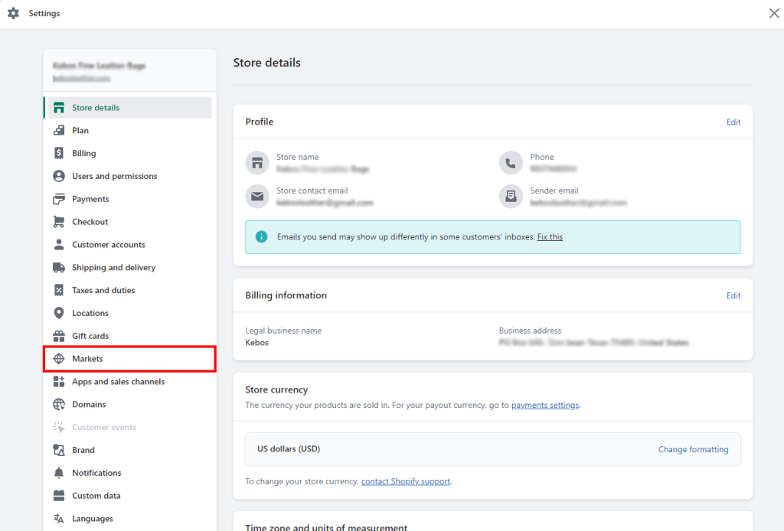The width and height of the screenshot is (784, 531).
Task: Click the Gift cards present icon
Action: (x=59, y=336)
